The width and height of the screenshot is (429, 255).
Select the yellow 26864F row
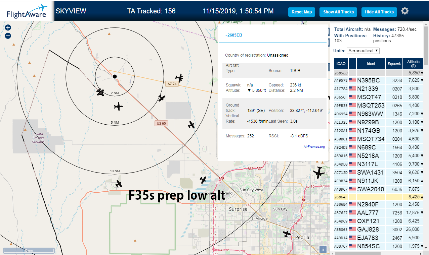click(379, 197)
